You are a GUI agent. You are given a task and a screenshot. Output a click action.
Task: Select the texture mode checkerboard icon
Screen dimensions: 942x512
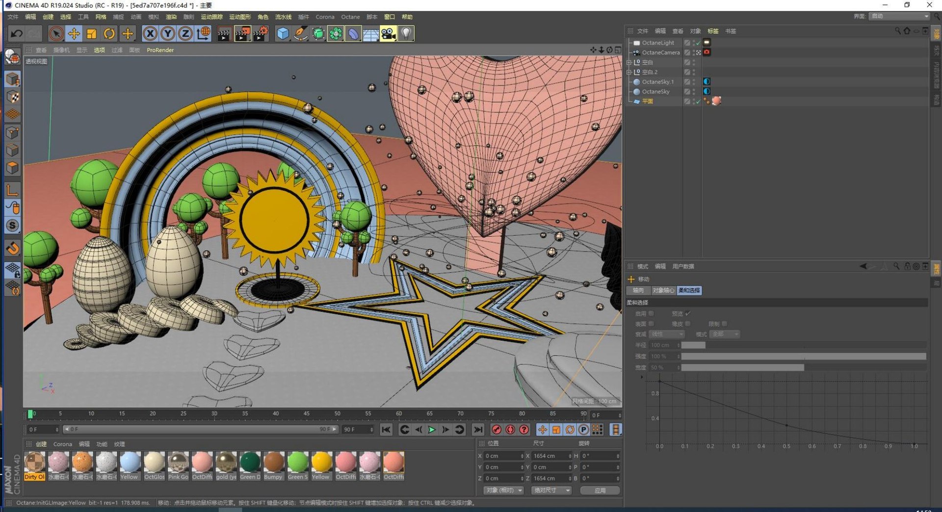coord(13,97)
